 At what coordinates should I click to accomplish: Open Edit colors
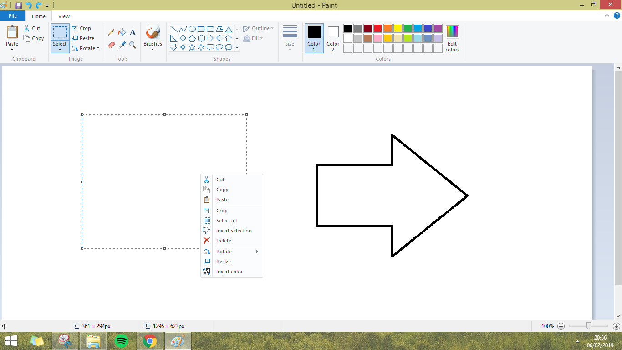pos(452,38)
